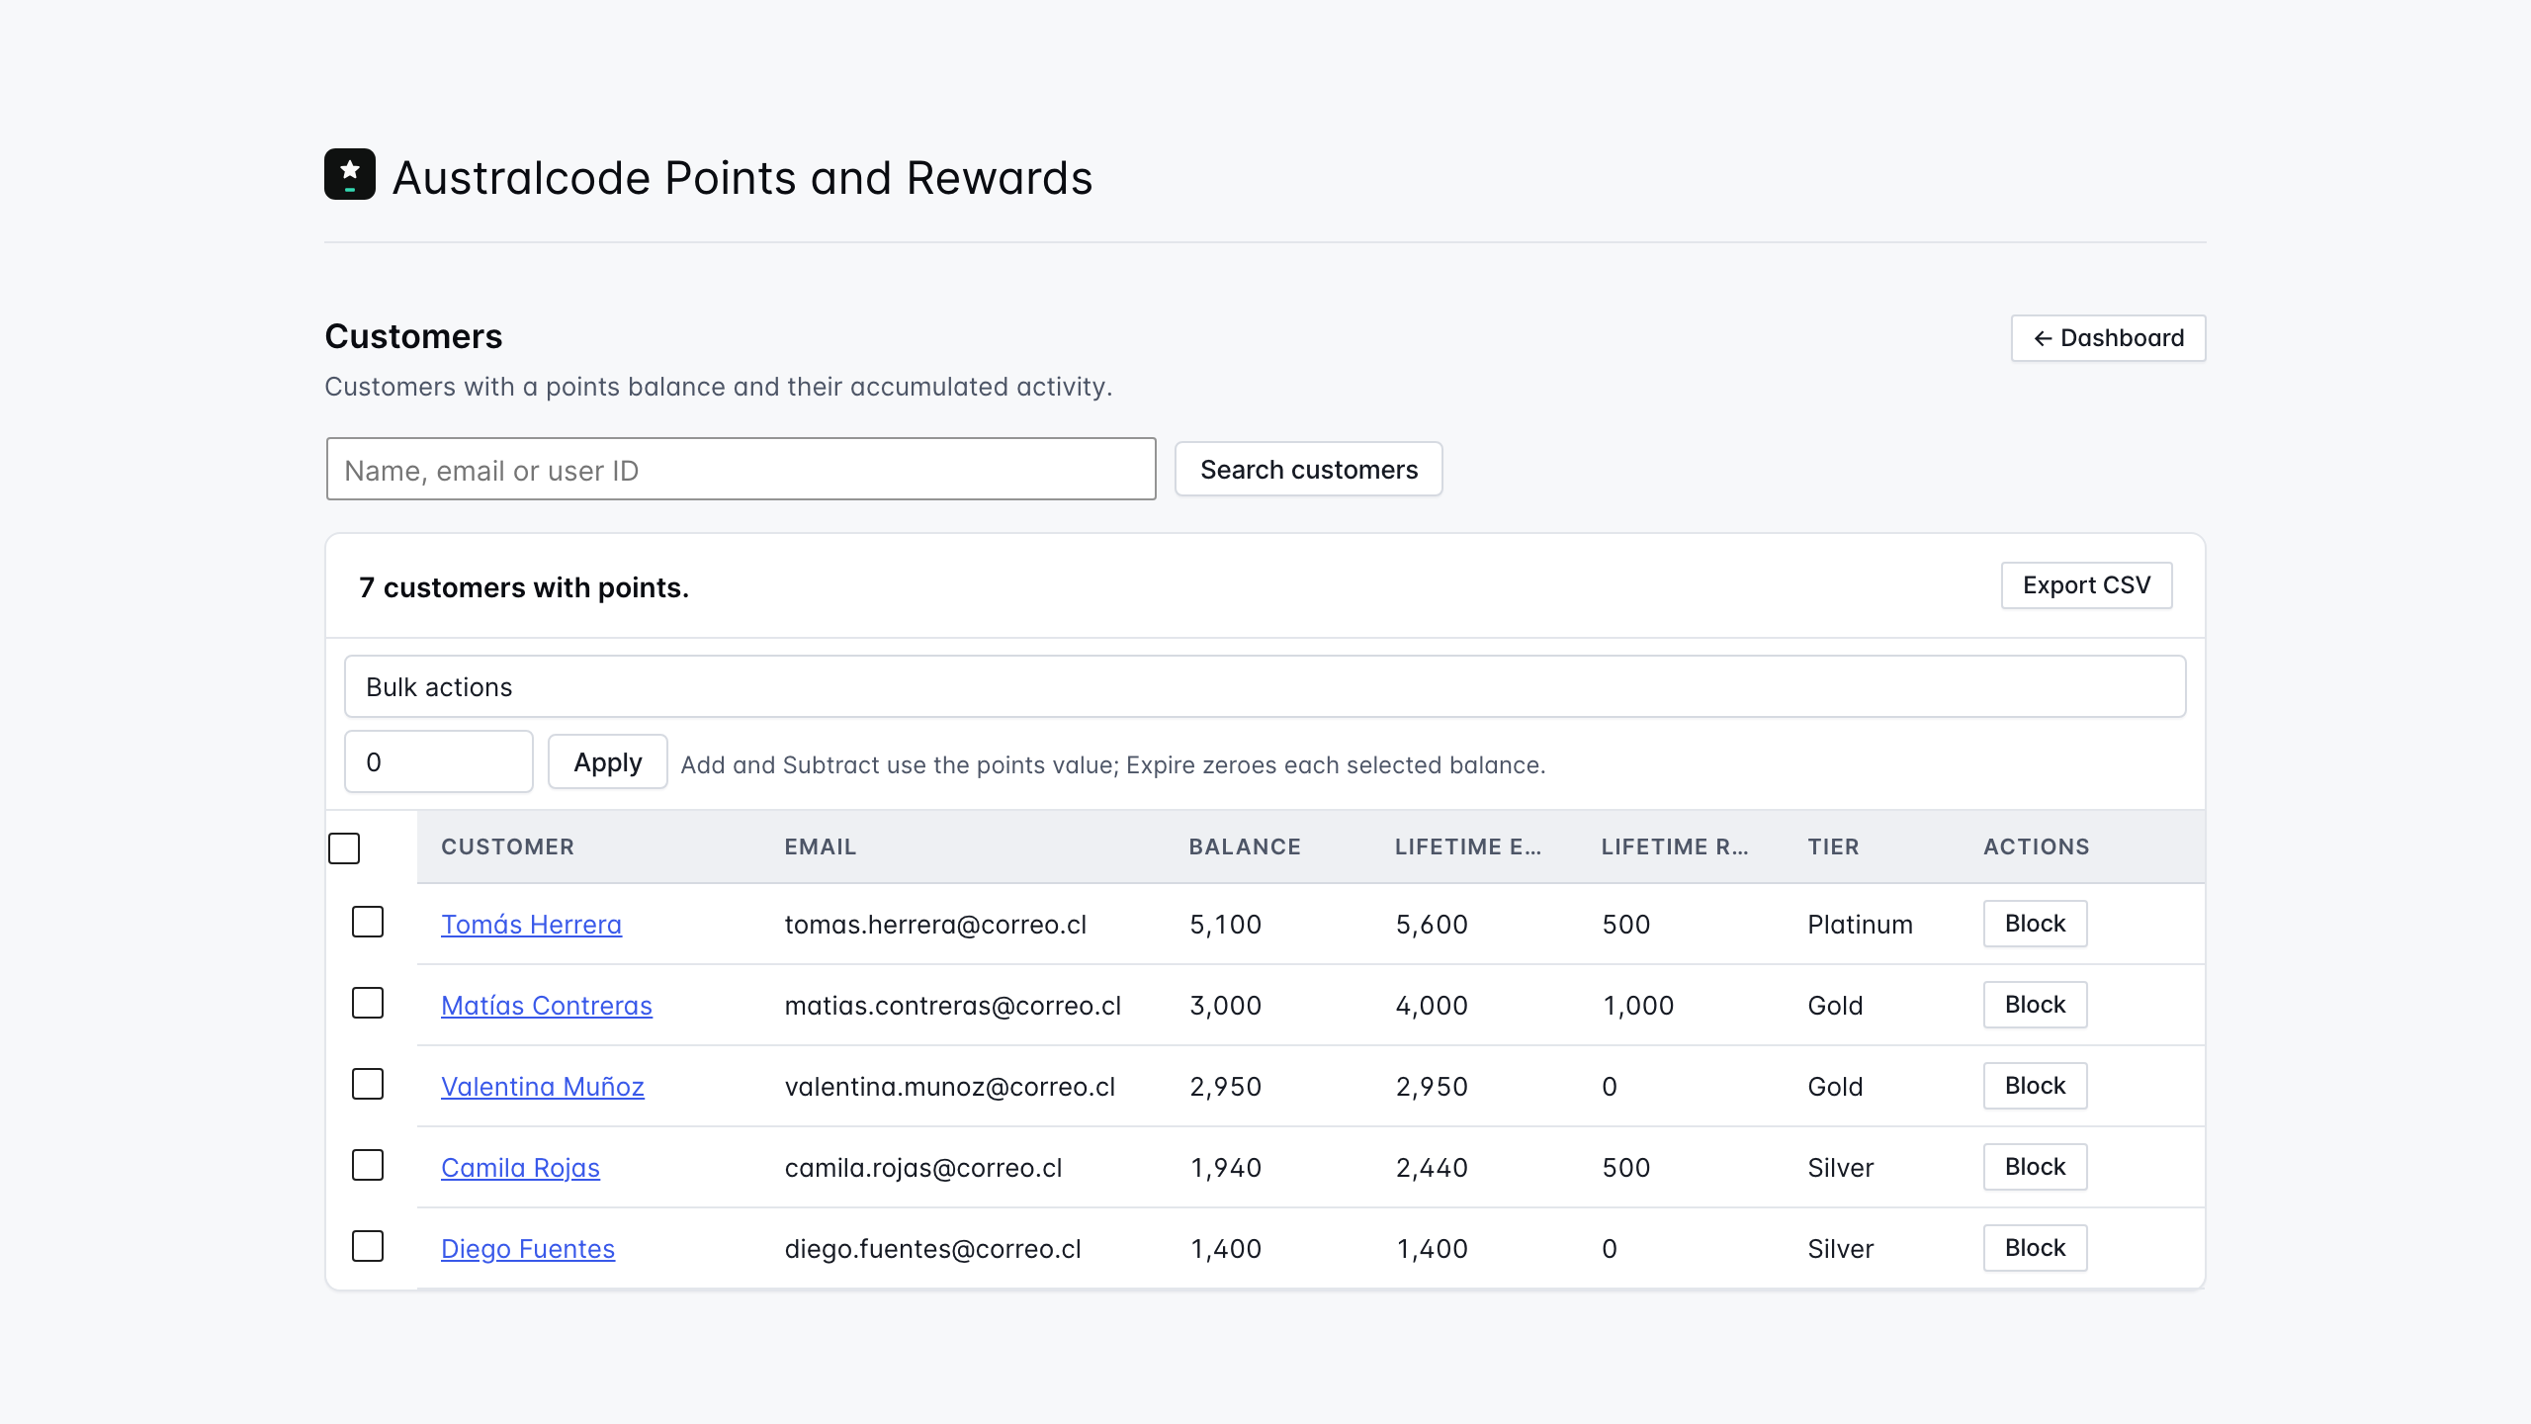
Task: Export customers as CSV
Action: (2086, 585)
